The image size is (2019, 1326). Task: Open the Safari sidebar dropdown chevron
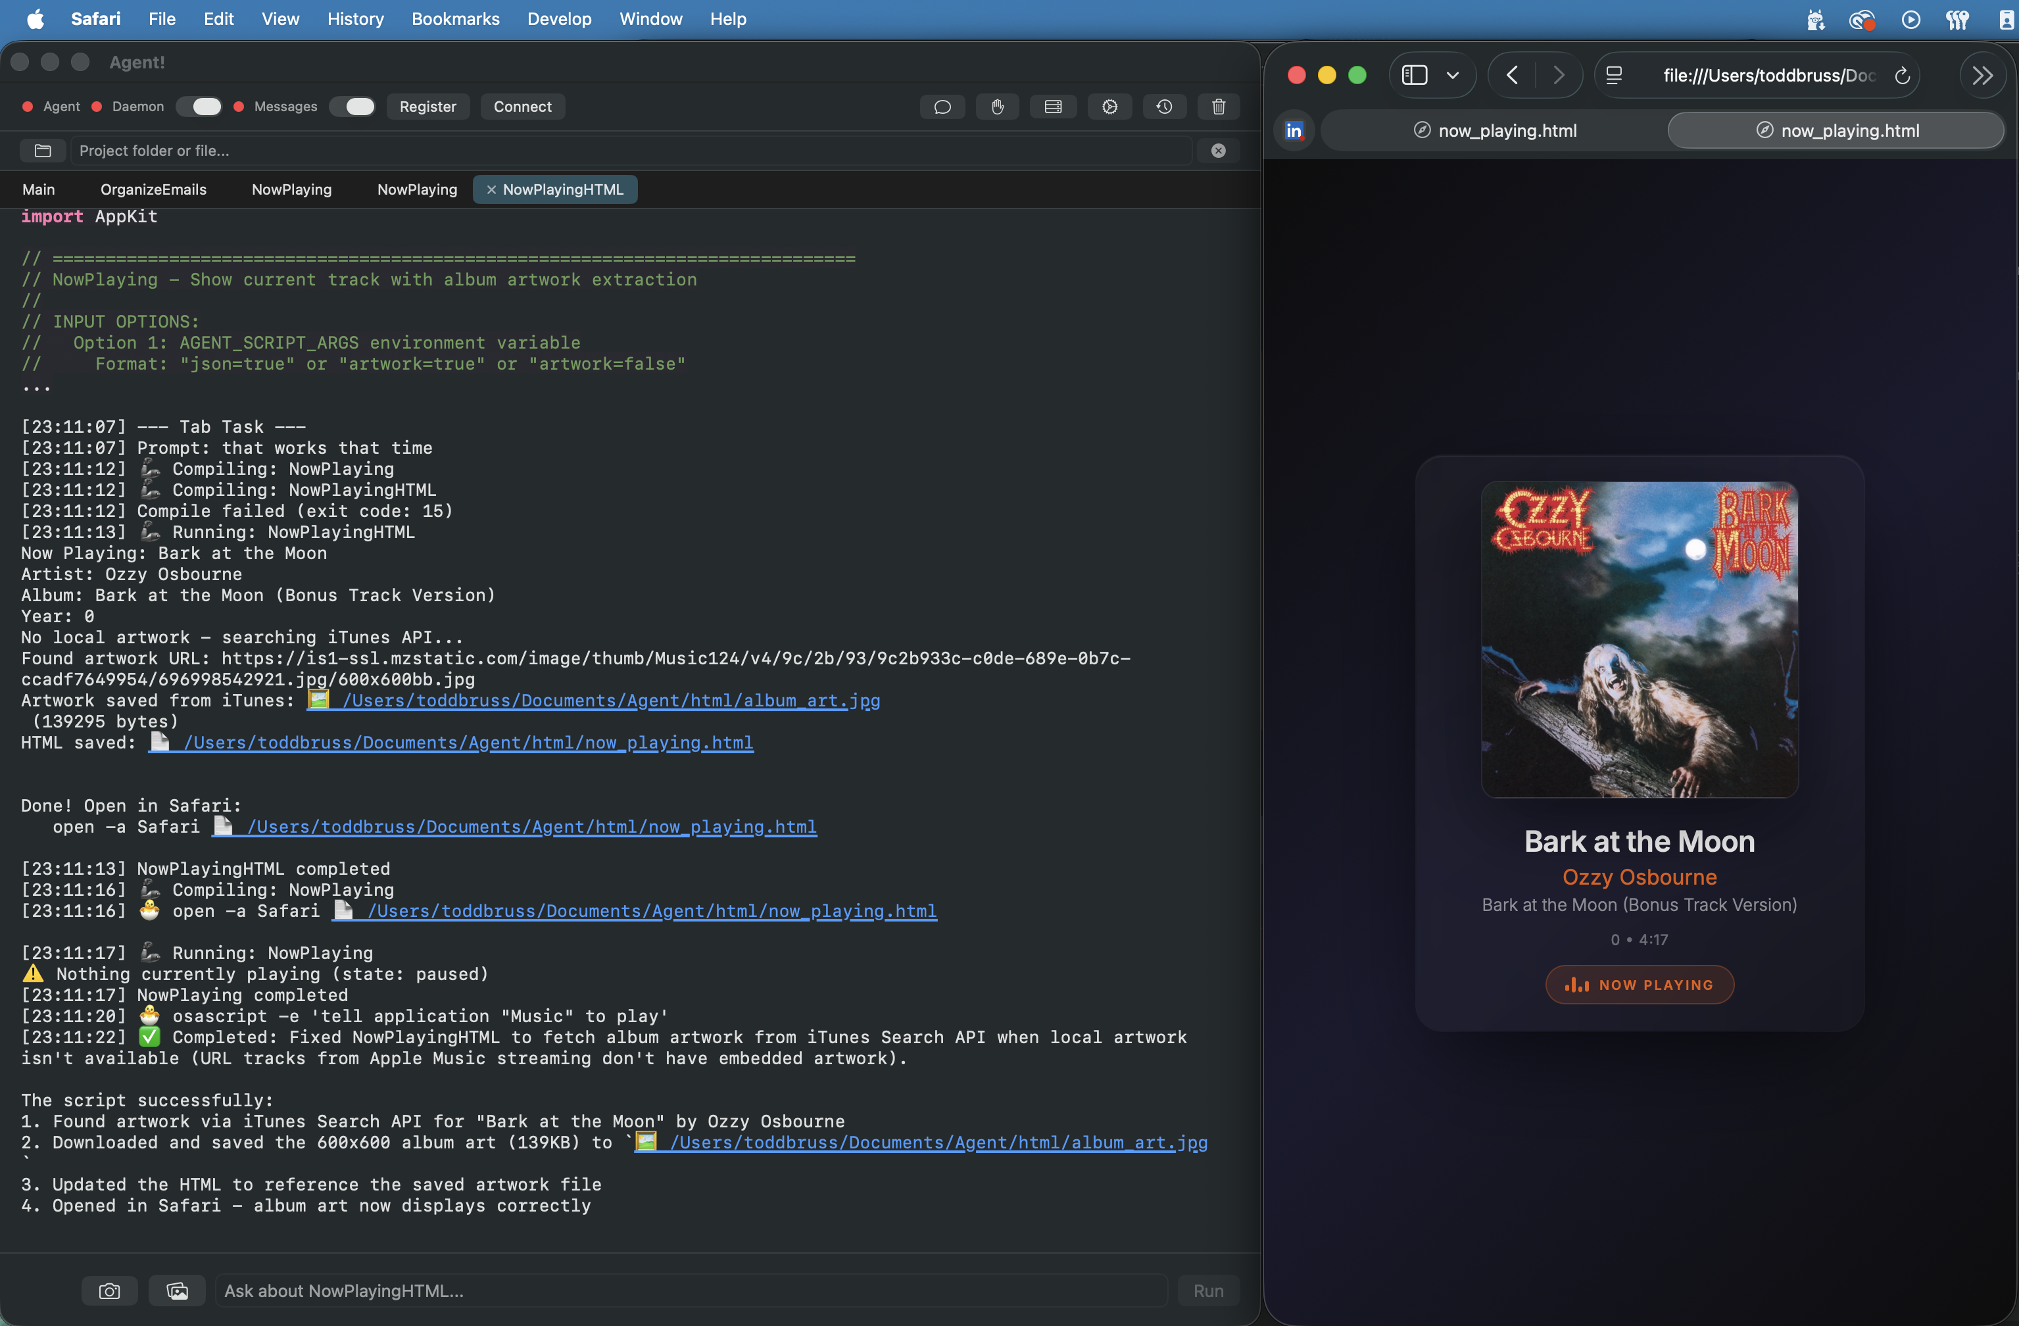click(1454, 75)
